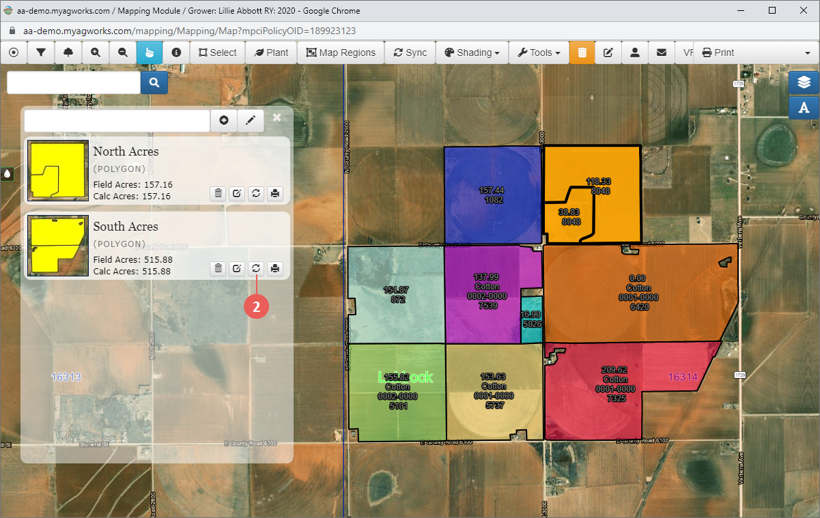
Task: Select the teal field labeled 16.90
Action: click(531, 319)
